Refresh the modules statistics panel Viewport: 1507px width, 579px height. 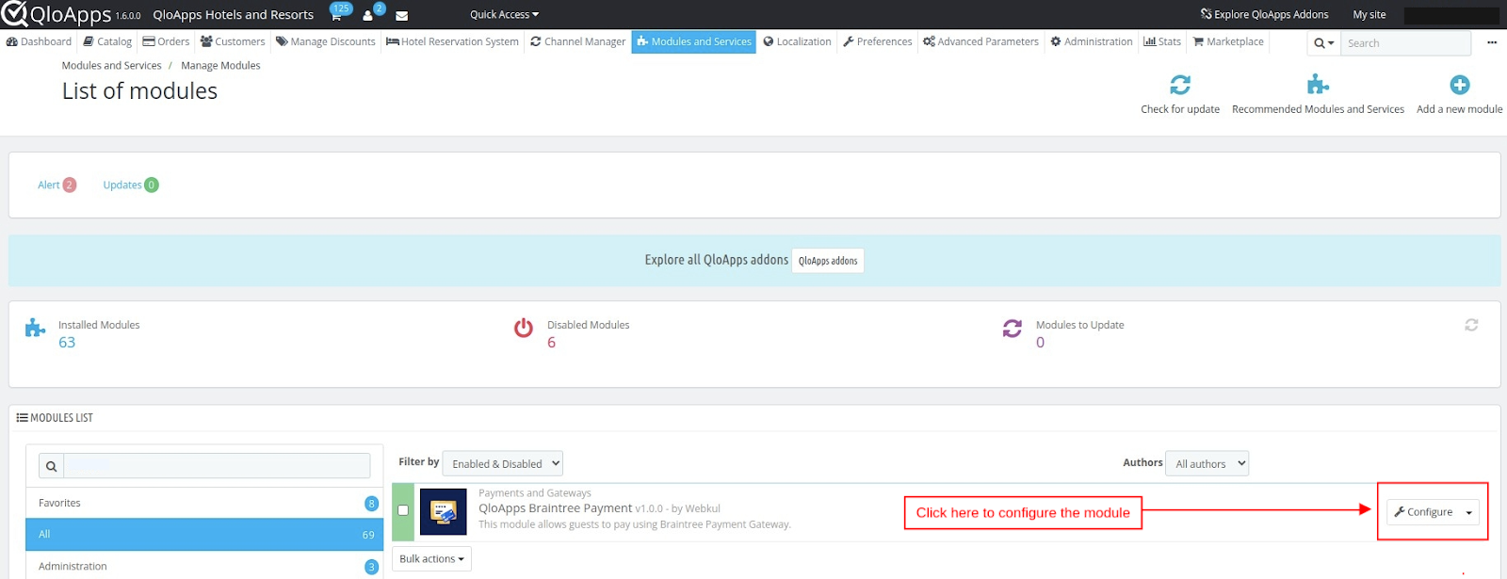[1471, 325]
